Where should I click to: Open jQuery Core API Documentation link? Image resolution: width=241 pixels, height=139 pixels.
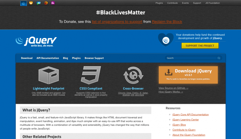coord(190,115)
